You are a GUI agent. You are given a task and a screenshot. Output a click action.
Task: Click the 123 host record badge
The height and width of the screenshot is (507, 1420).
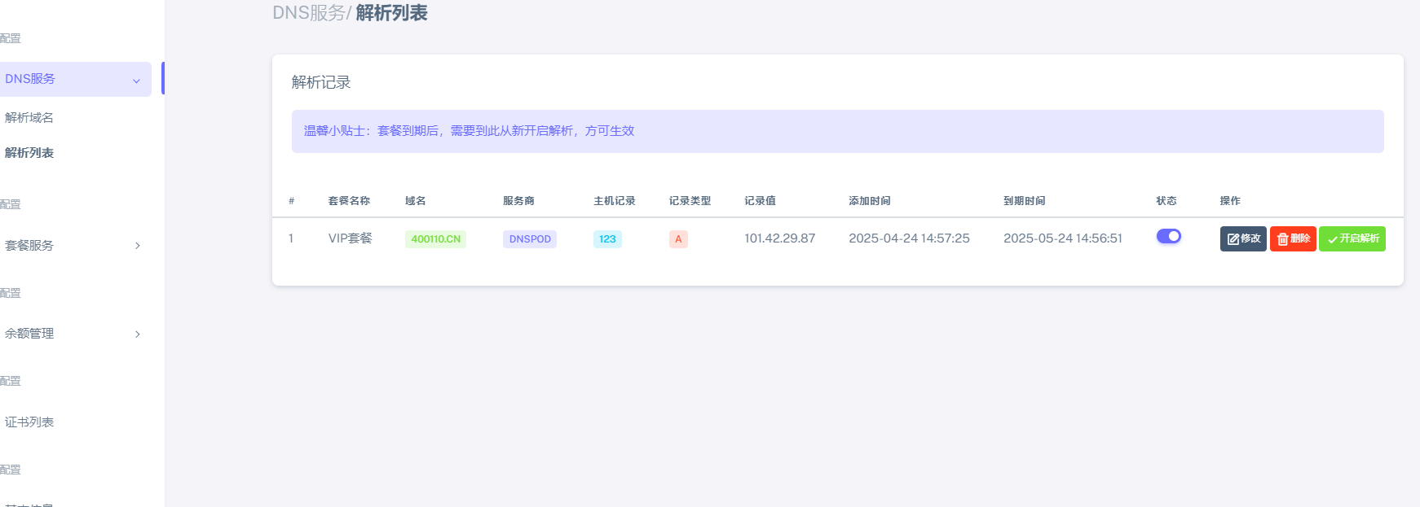[607, 239]
